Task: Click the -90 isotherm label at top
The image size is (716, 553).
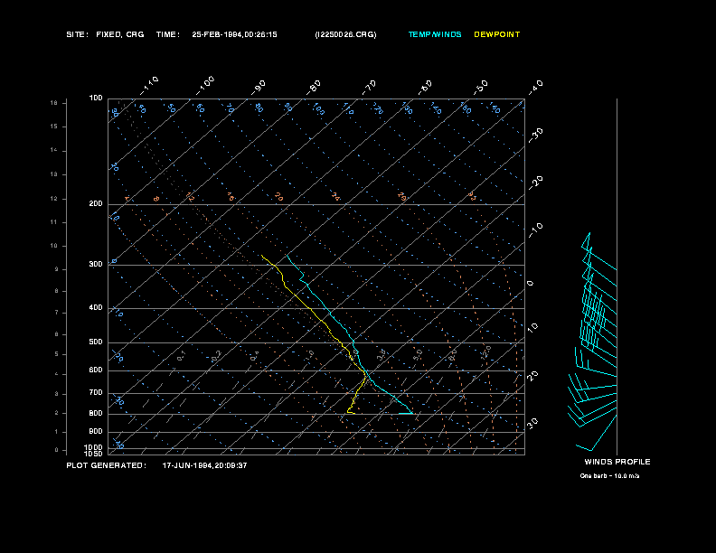Action: [259, 88]
